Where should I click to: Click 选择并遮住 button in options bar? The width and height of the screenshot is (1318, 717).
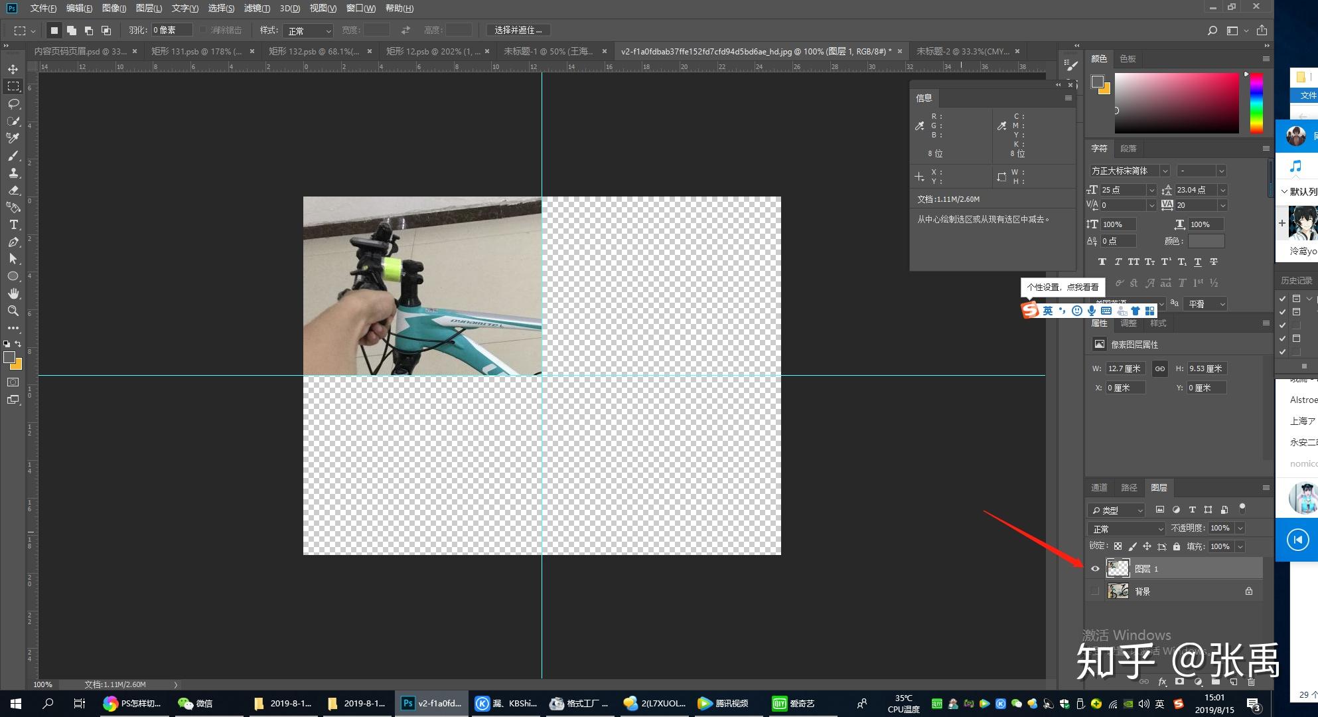(x=520, y=30)
